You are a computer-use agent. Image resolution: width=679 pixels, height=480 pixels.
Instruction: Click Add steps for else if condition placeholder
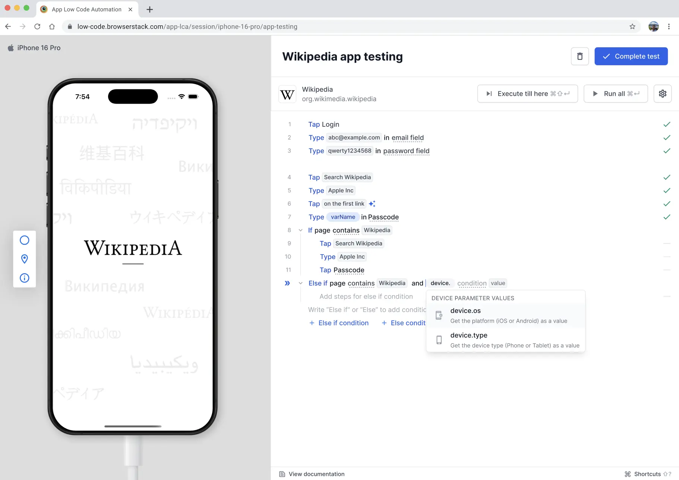(x=366, y=297)
